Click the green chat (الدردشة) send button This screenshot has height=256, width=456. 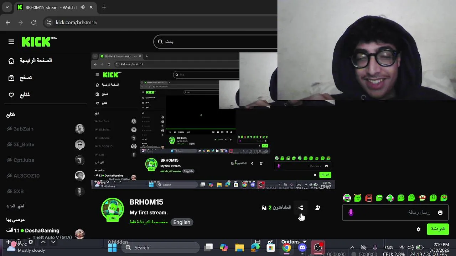pyautogui.click(x=438, y=229)
